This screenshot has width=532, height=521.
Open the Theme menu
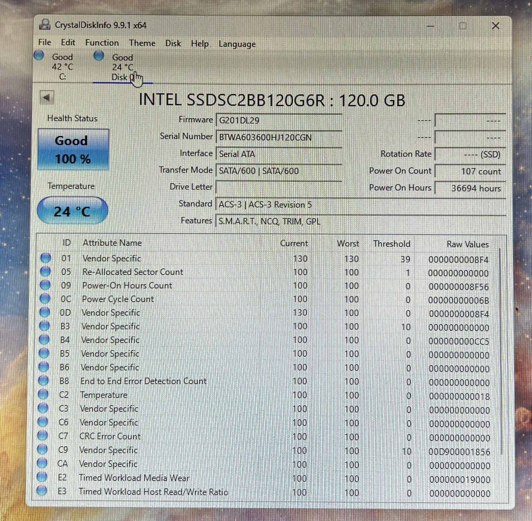(x=142, y=43)
